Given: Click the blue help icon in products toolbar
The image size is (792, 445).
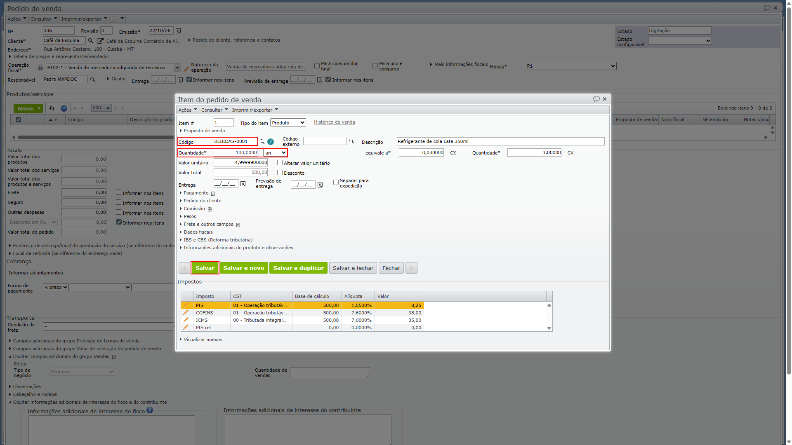Looking at the screenshot, I should click(x=64, y=108).
